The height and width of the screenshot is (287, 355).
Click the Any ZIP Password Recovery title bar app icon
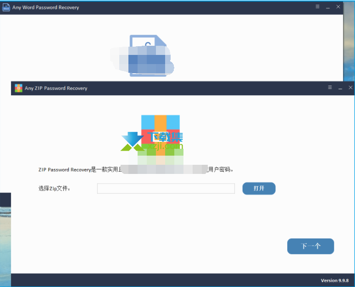pos(18,88)
